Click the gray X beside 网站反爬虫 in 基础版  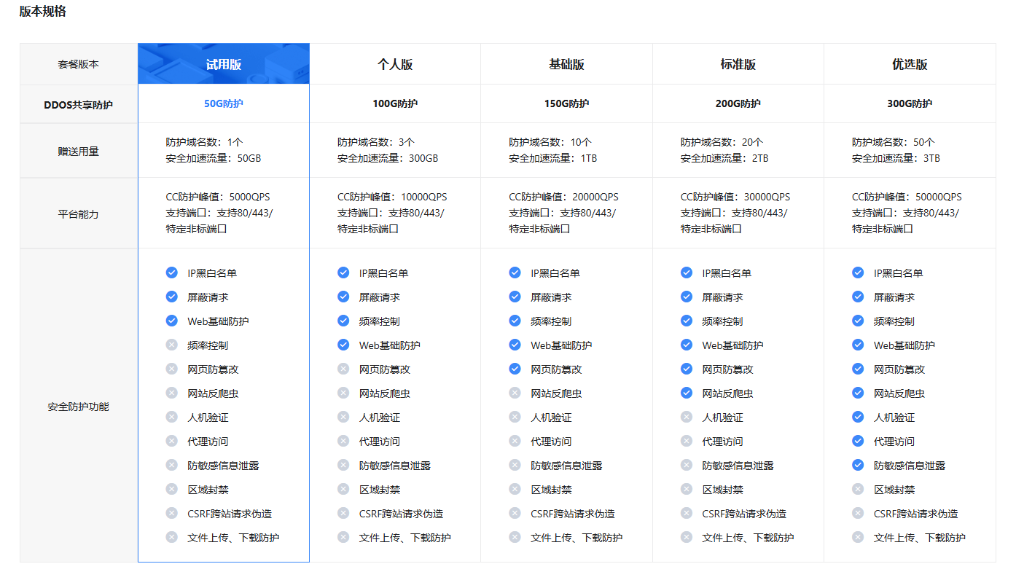515,393
